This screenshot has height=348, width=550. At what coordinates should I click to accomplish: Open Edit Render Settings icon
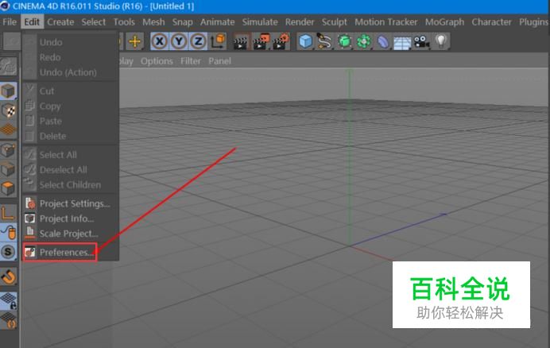pyautogui.click(x=281, y=41)
